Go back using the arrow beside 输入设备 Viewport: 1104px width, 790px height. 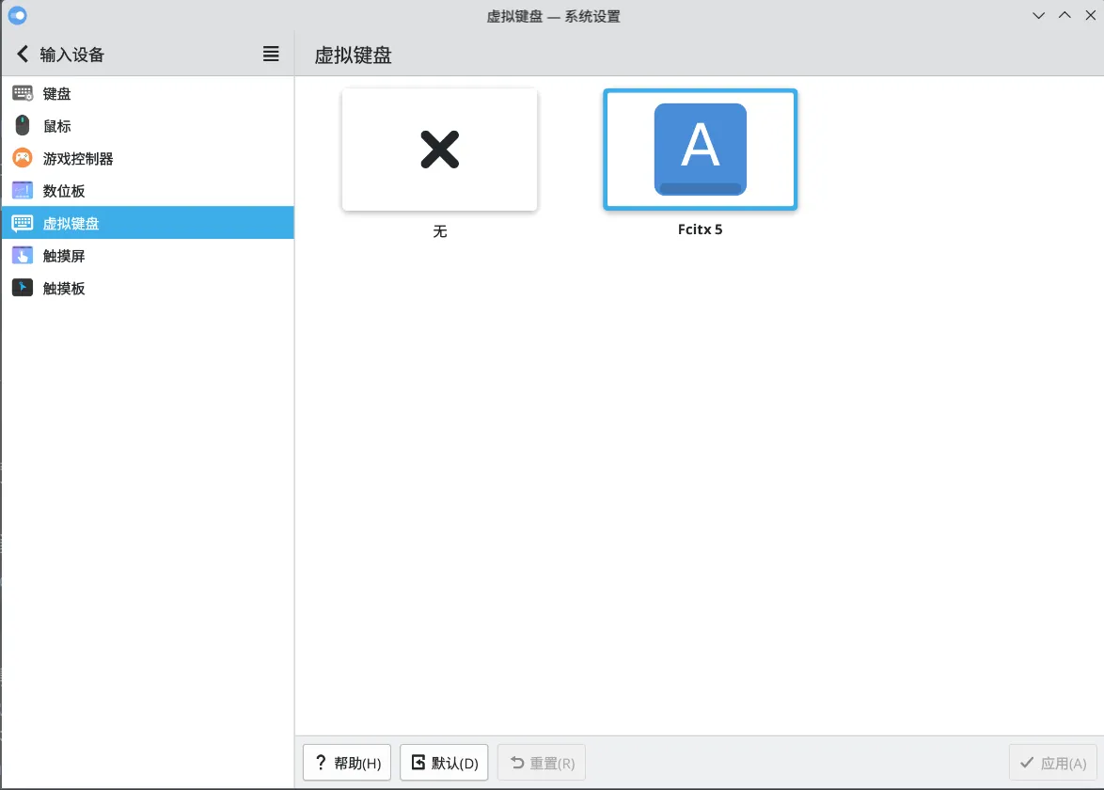tap(24, 55)
